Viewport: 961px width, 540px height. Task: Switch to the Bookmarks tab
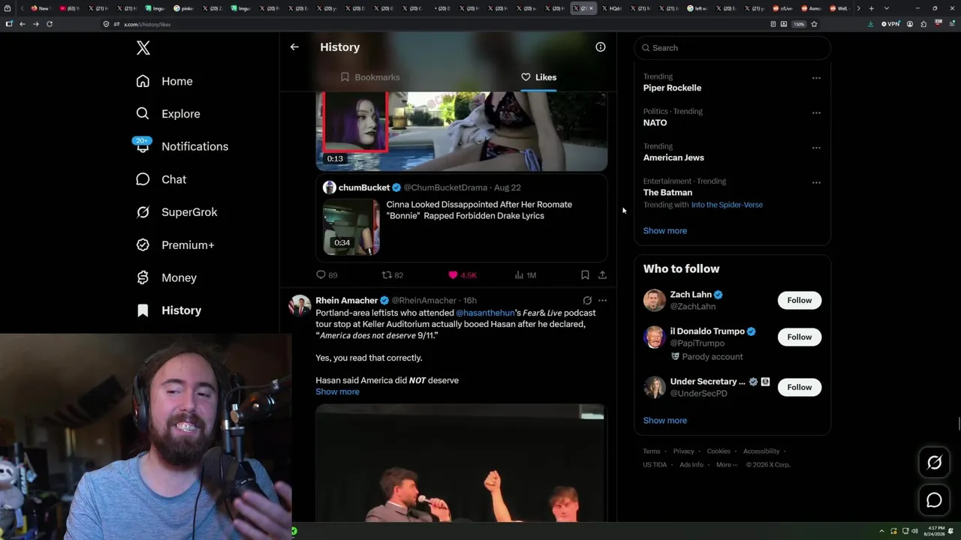coord(370,77)
